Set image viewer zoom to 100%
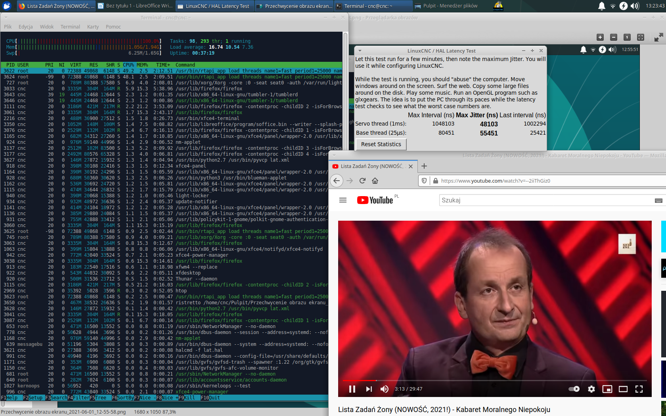666x416 pixels. [x=627, y=37]
